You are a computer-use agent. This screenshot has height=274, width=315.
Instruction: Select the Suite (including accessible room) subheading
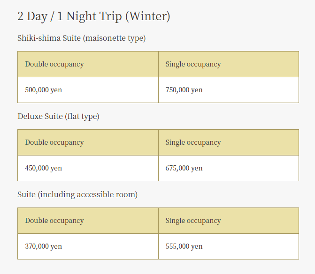pos(77,194)
